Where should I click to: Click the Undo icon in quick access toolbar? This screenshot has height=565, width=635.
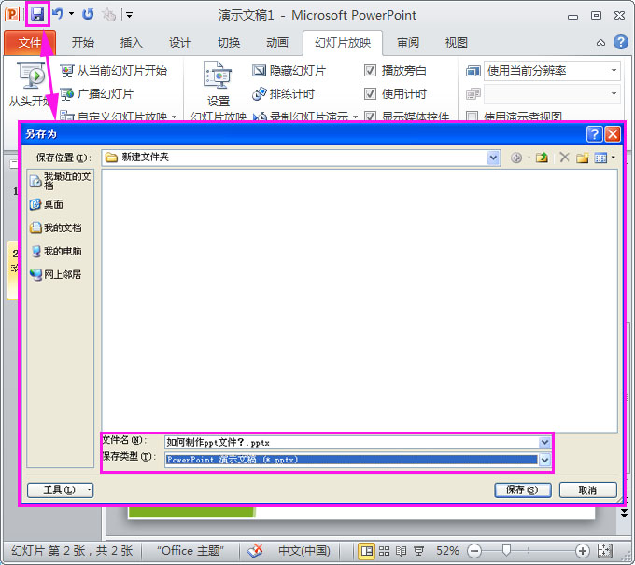click(58, 14)
